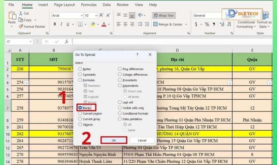Image resolution: width=277 pixels, height=165 pixels.
Task: Open the Merge & Center dropdown arrow
Action: [186, 24]
